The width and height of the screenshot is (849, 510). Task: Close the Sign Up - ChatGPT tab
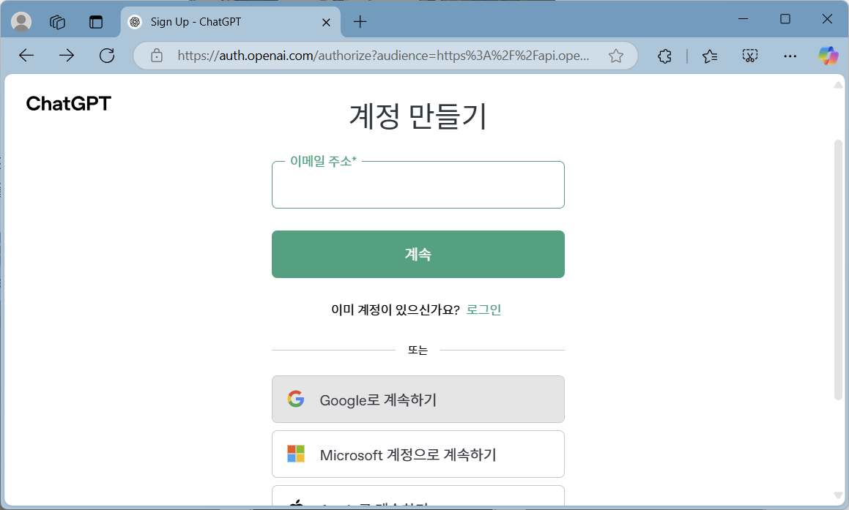[326, 22]
